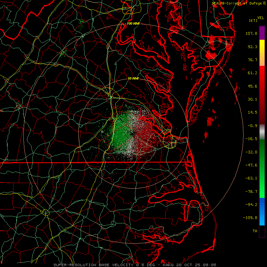Click the -63.1 legend value
Screen dimensions: 267x267
pos(251,178)
